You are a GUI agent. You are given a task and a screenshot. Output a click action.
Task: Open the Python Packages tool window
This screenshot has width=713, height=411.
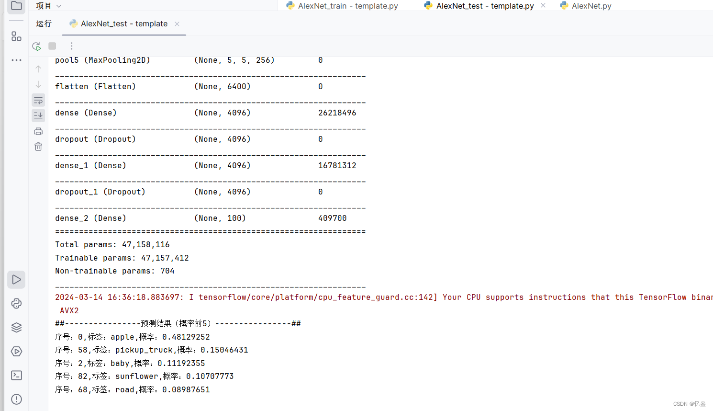tap(16, 327)
